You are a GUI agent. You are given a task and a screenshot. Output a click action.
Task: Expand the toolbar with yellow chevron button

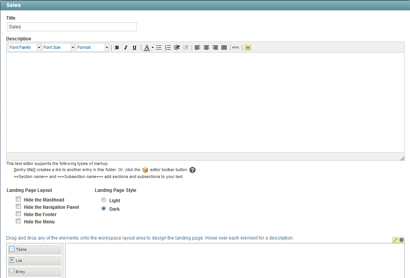(x=248, y=48)
